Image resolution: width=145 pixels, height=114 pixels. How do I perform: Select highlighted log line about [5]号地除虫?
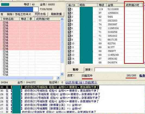click(x=50, y=87)
